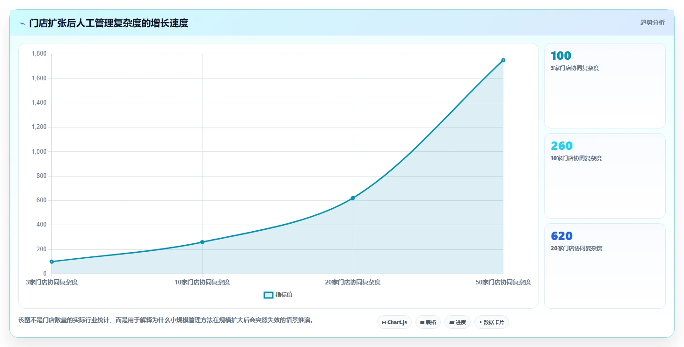Click the chart data point at 3家门店
Viewport: 684px width, 347px height.
[x=51, y=262]
